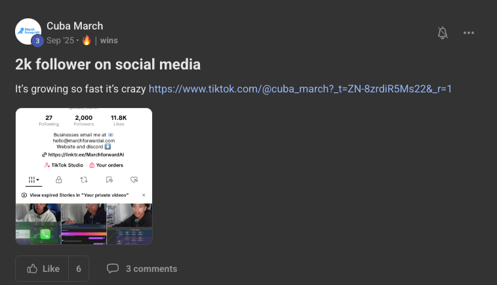Click the repost arrows icon in screenshot
Viewport: 497px width, 285px height.
[x=84, y=179]
